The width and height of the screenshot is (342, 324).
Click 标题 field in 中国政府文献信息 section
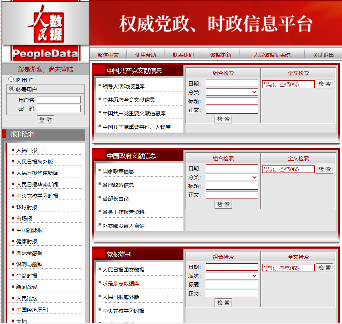pos(232,186)
